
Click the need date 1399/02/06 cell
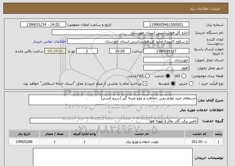pos(24,142)
